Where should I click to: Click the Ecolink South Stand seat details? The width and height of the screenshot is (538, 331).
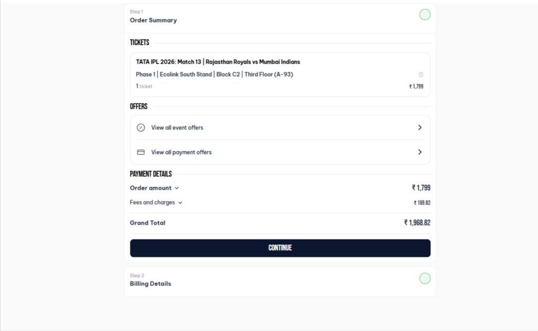(x=214, y=75)
